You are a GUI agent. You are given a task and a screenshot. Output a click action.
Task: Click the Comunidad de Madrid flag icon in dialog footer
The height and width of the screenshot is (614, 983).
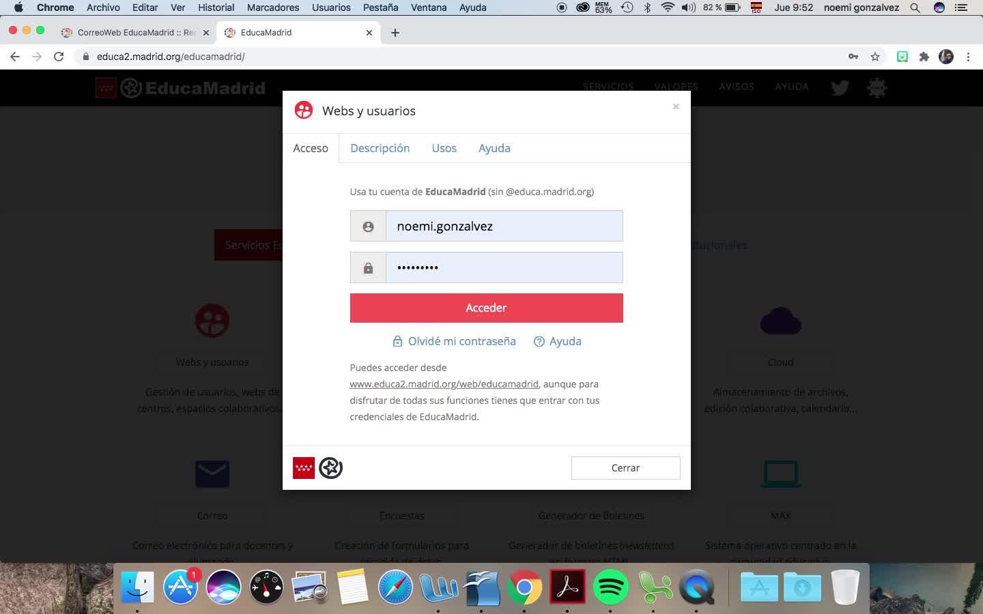304,468
